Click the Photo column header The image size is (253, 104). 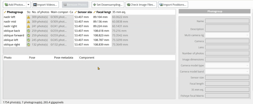(x=16, y=58)
